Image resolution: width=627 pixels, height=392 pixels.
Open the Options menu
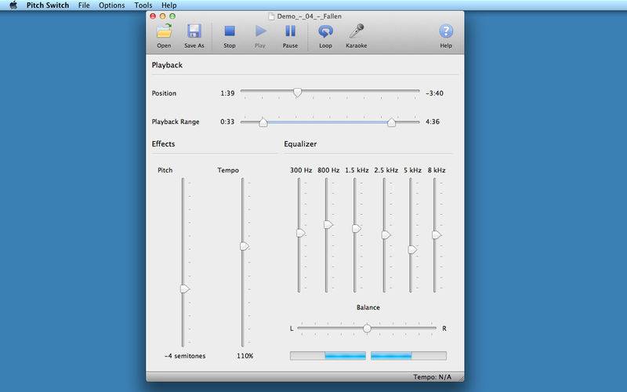(x=112, y=5)
